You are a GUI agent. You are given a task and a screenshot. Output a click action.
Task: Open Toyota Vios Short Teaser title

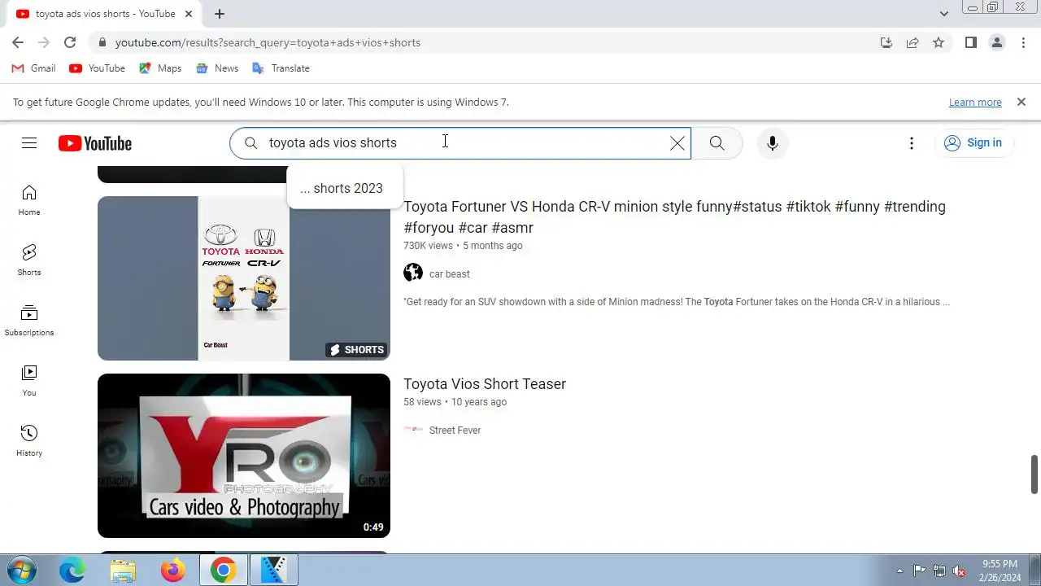tap(485, 384)
